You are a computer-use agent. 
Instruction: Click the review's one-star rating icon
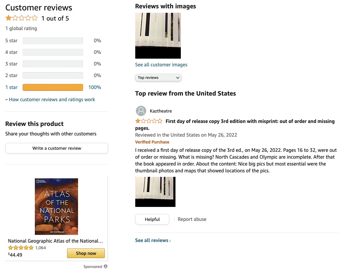pyautogui.click(x=149, y=121)
